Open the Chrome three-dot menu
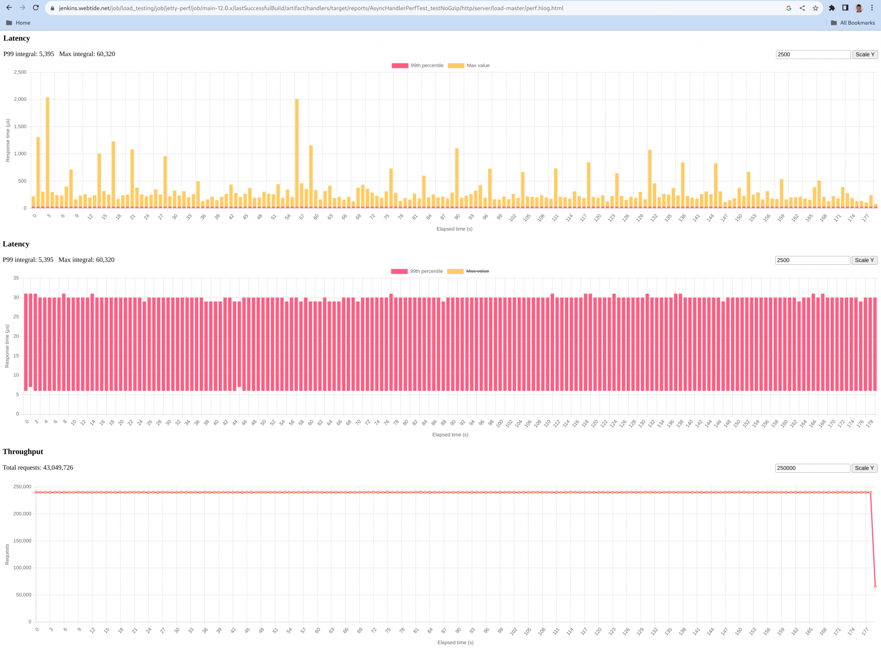This screenshot has height=666, width=881. click(872, 8)
